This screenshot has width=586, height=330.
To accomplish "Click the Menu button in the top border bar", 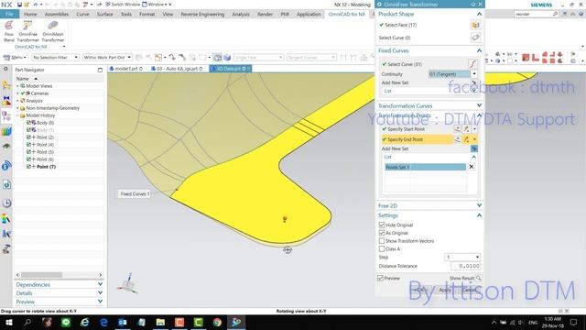I will (x=15, y=57).
